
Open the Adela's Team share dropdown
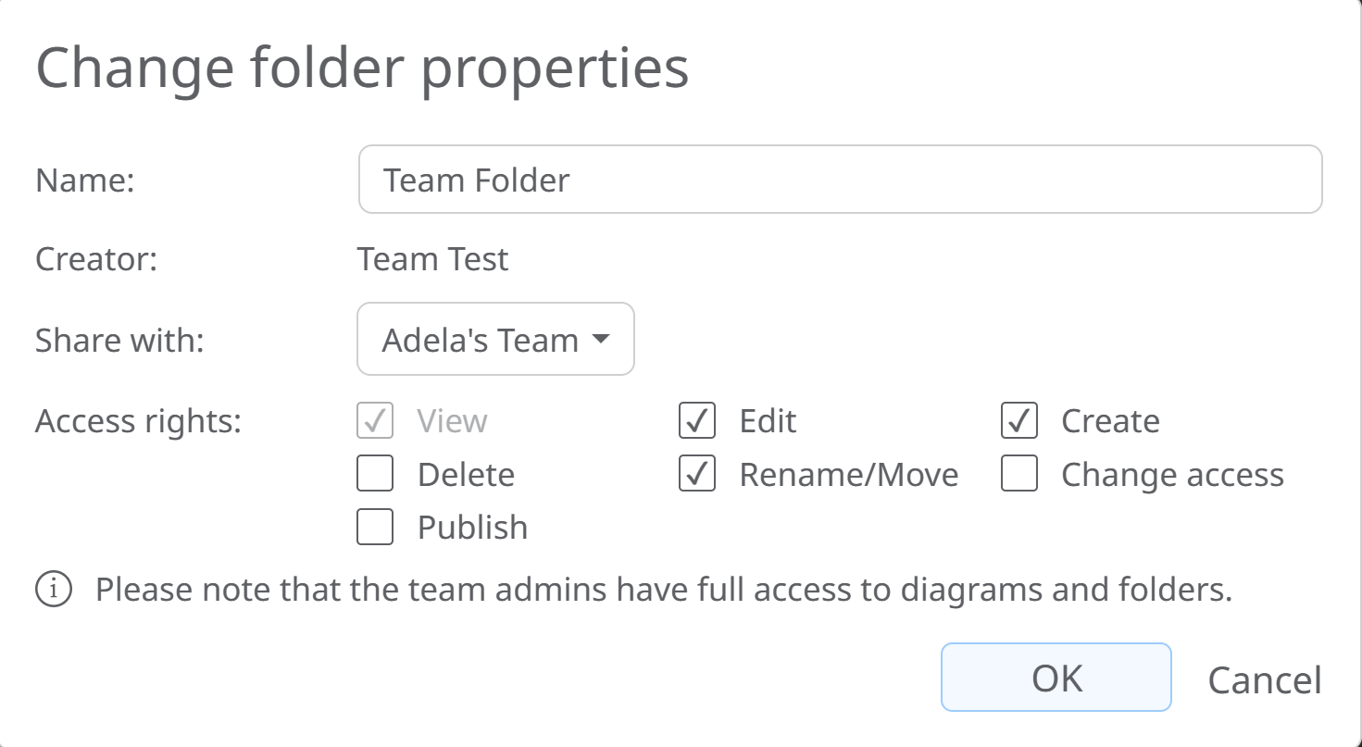coord(495,340)
